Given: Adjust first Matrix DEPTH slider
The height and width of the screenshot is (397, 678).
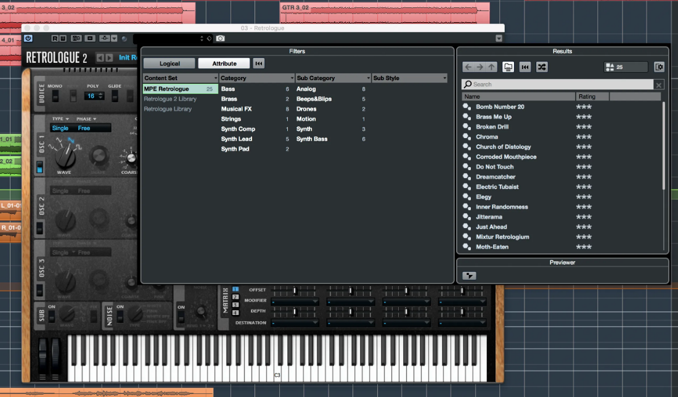Looking at the screenshot, I should (x=295, y=311).
